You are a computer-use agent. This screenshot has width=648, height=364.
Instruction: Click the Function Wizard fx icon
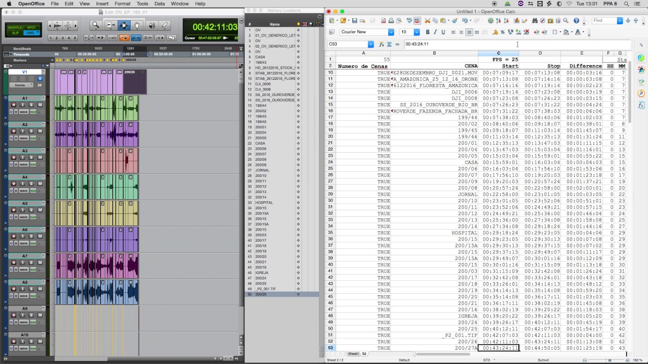(382, 44)
